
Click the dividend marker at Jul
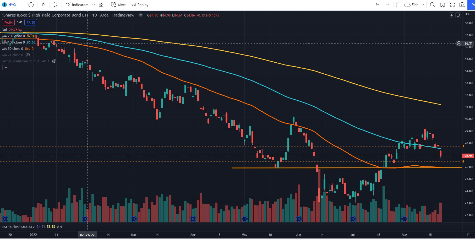353,219
